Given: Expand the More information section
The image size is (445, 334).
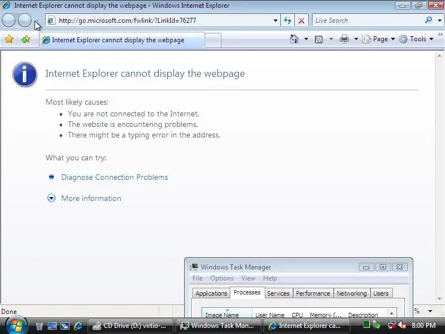Looking at the screenshot, I should pos(51,198).
